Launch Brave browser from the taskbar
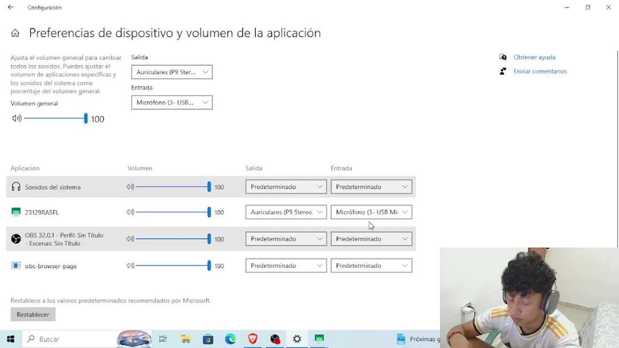Image resolution: width=619 pixels, height=348 pixels. pos(252,339)
